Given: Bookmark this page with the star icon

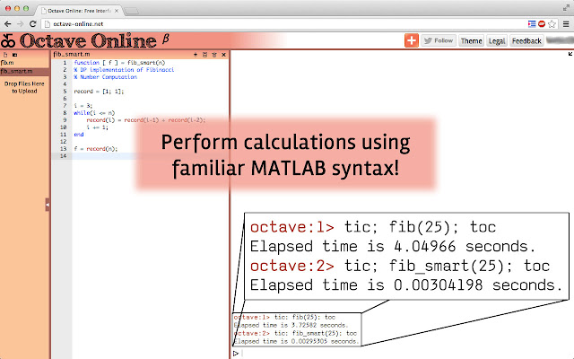Looking at the screenshot, I should click(x=552, y=24).
